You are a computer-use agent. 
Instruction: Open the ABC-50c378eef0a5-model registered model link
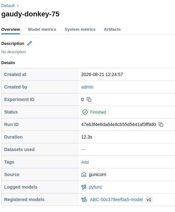point(116,199)
